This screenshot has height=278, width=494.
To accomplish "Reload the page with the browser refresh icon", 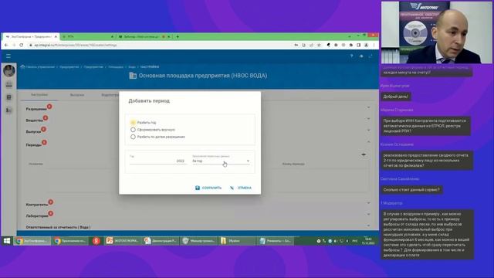I will click(21, 45).
